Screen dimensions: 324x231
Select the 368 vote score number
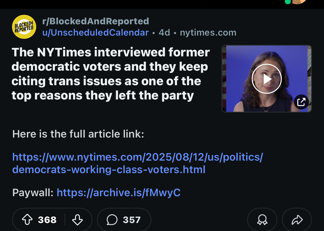pos(47,220)
